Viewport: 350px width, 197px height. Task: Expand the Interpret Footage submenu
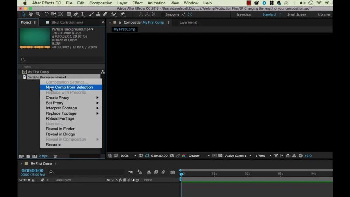(71, 108)
